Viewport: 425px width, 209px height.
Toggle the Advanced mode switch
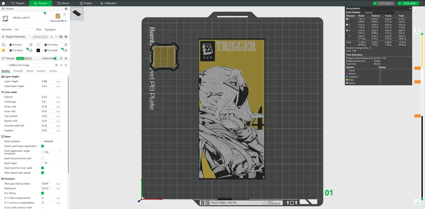click(56, 58)
